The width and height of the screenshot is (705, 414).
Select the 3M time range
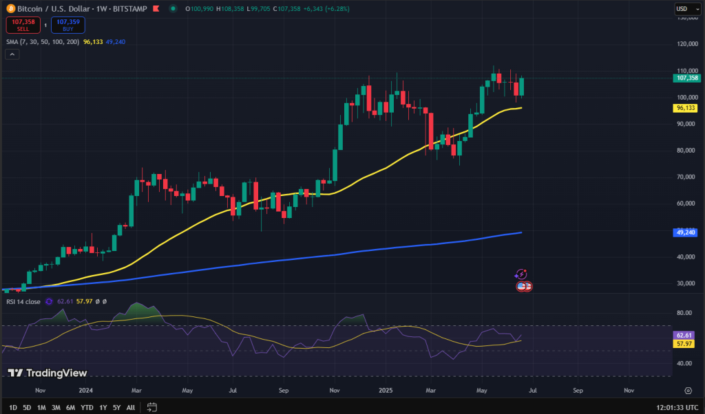tap(56, 408)
